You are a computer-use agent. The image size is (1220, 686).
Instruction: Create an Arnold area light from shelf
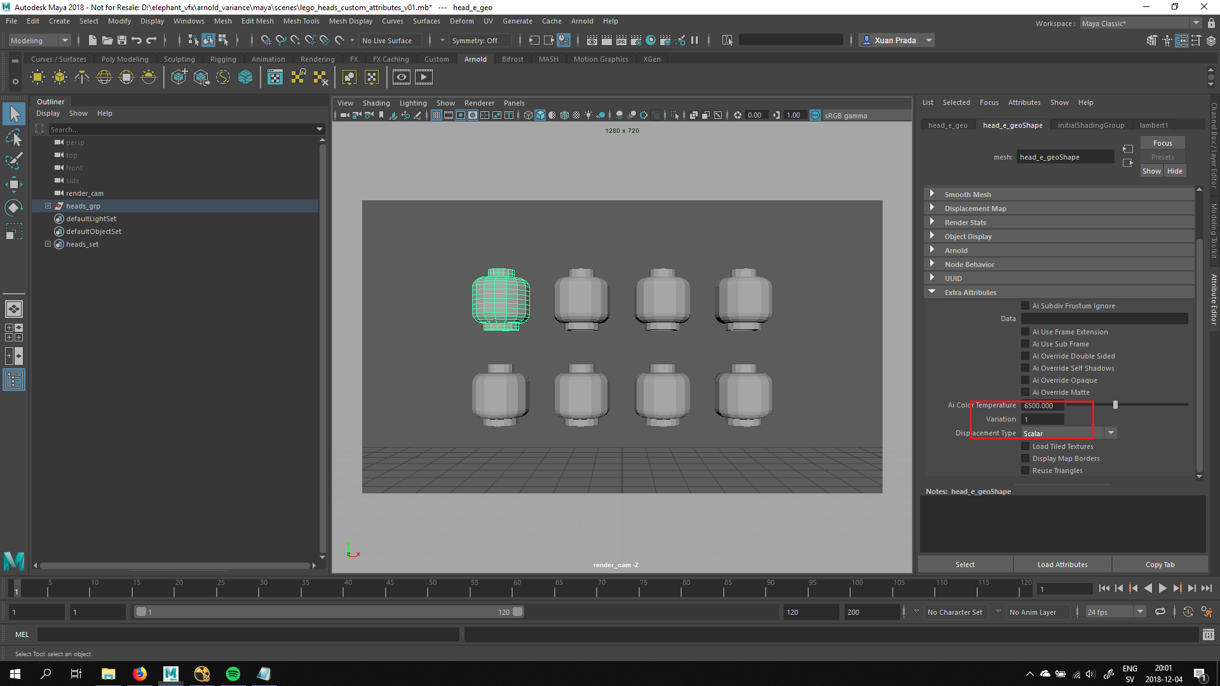coord(37,78)
